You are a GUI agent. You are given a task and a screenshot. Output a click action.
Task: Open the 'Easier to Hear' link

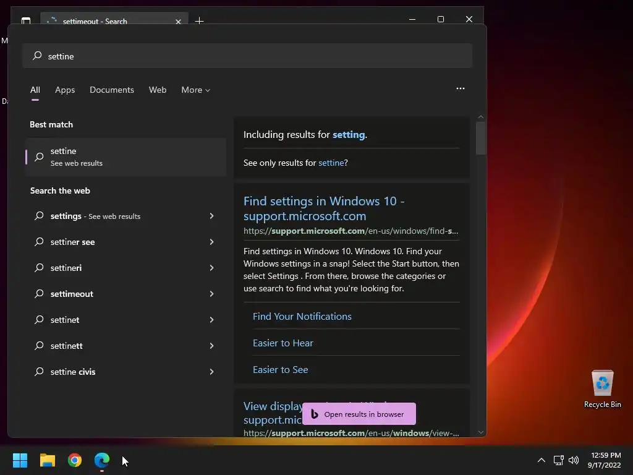[283, 343]
